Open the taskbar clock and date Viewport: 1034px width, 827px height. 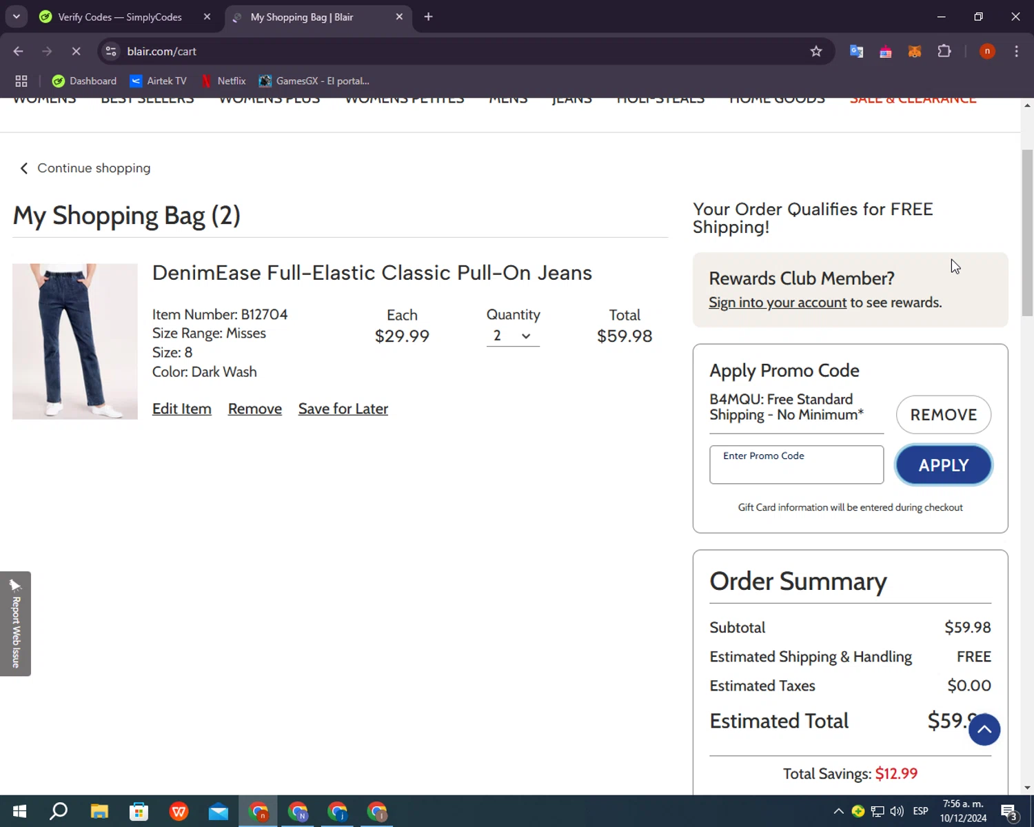[963, 811]
